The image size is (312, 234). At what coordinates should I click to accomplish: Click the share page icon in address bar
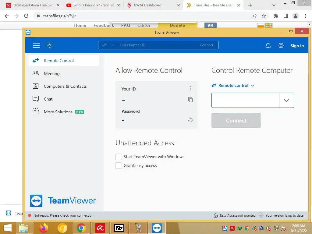click(254, 16)
